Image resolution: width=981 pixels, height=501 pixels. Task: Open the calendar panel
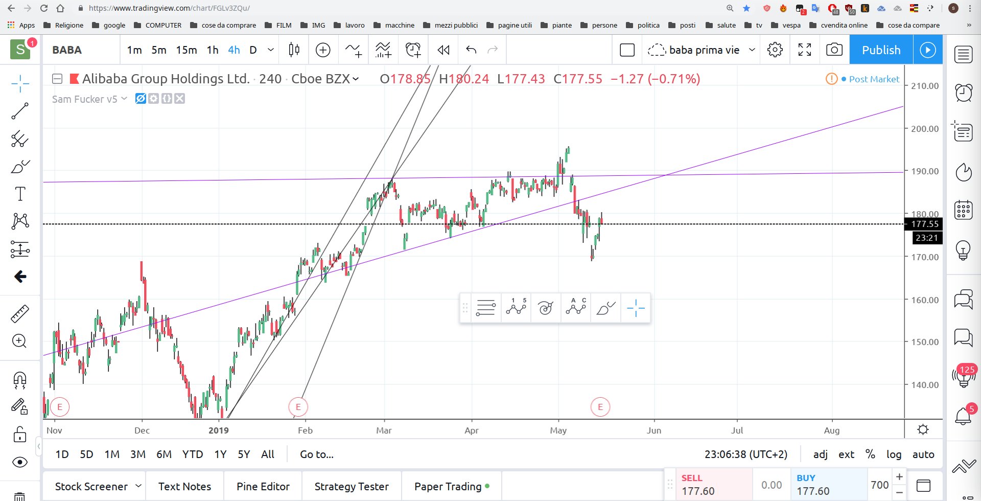[x=964, y=210]
